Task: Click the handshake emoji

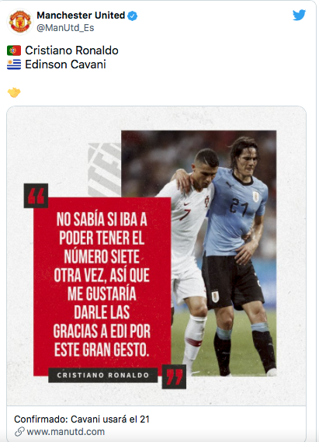Action: click(x=14, y=92)
